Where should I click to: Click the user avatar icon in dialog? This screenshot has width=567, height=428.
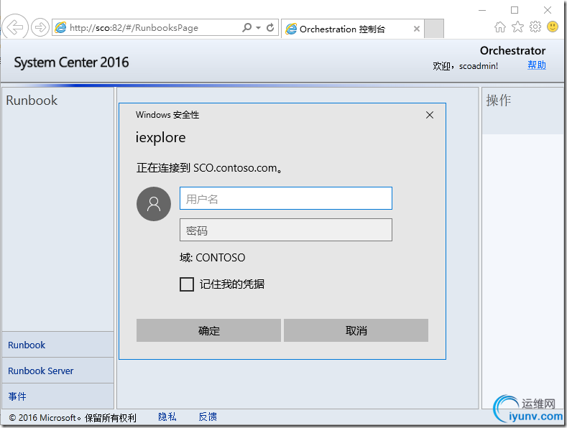point(154,204)
